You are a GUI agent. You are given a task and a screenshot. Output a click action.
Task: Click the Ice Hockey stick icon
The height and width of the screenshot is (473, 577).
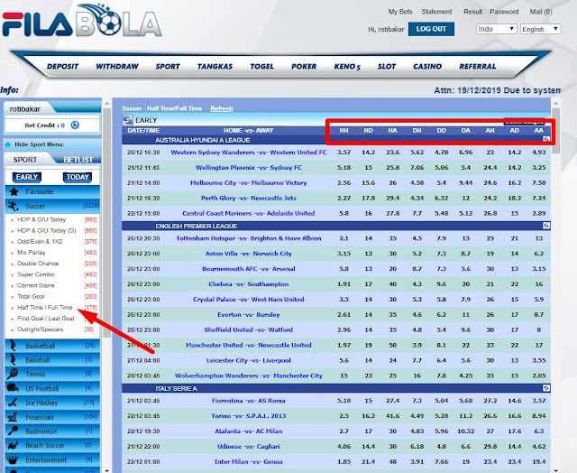click(13, 403)
